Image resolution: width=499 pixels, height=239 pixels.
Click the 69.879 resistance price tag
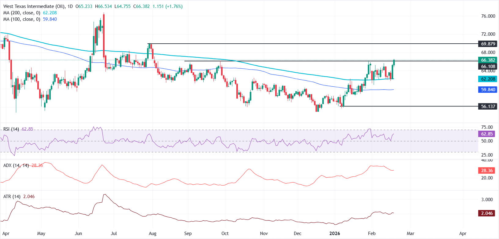tap(488, 44)
